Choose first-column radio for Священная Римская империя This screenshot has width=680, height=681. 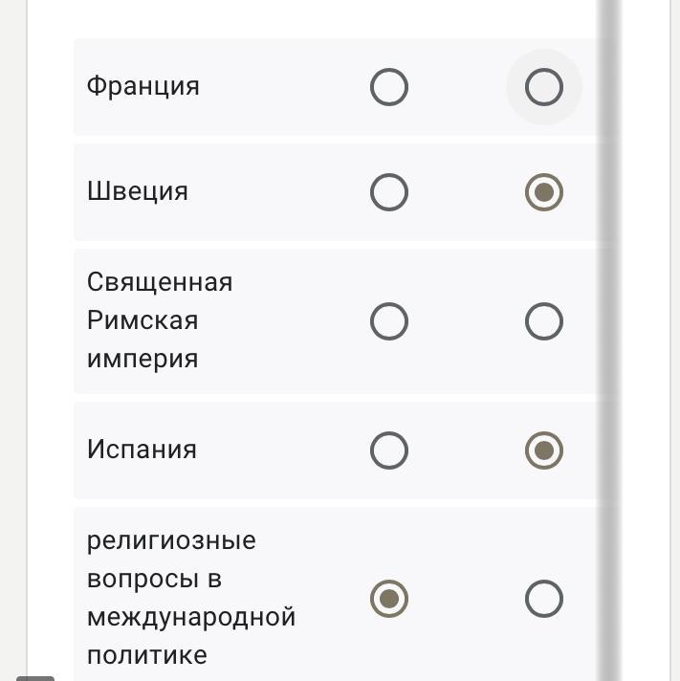click(388, 321)
